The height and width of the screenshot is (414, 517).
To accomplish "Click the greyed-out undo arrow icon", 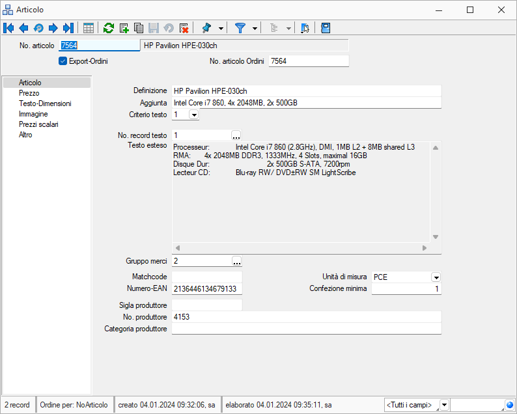I will click(x=169, y=28).
